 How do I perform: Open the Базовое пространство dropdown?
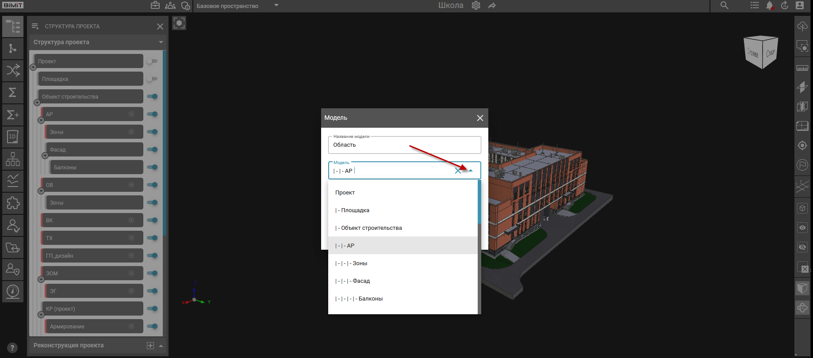[x=276, y=6]
